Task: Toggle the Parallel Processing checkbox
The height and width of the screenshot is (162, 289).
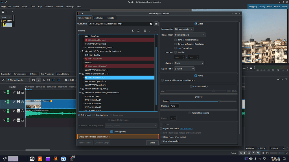Action: tap(190, 113)
